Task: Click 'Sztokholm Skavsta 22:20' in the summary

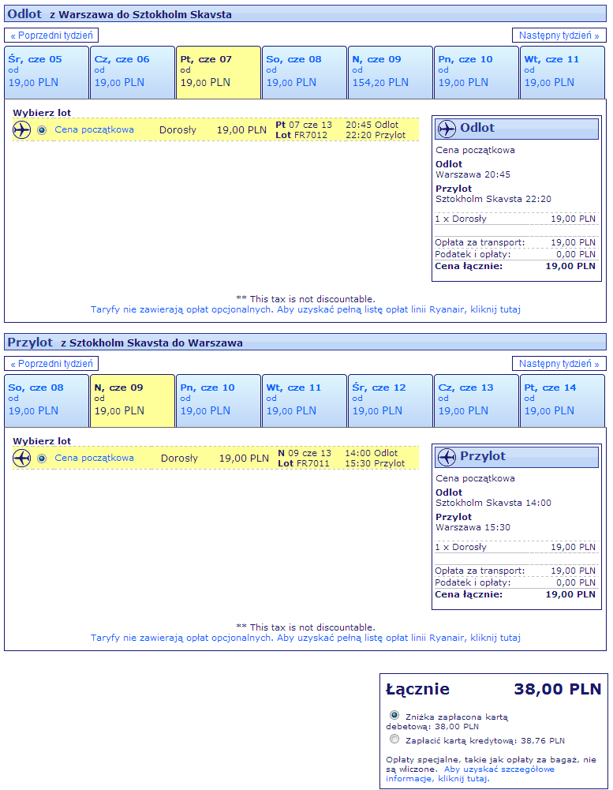Action: [x=493, y=200]
